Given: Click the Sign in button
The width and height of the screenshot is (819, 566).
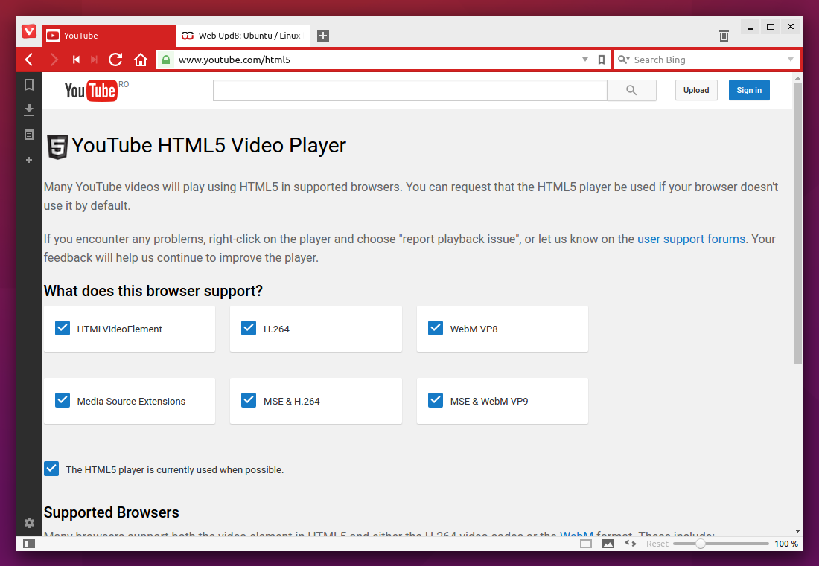Looking at the screenshot, I should [x=749, y=90].
